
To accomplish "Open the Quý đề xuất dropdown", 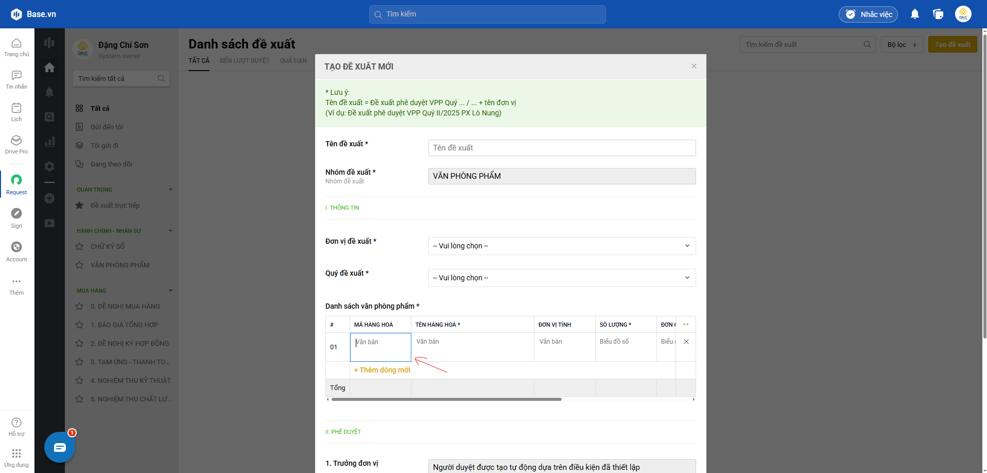I will tap(562, 278).
